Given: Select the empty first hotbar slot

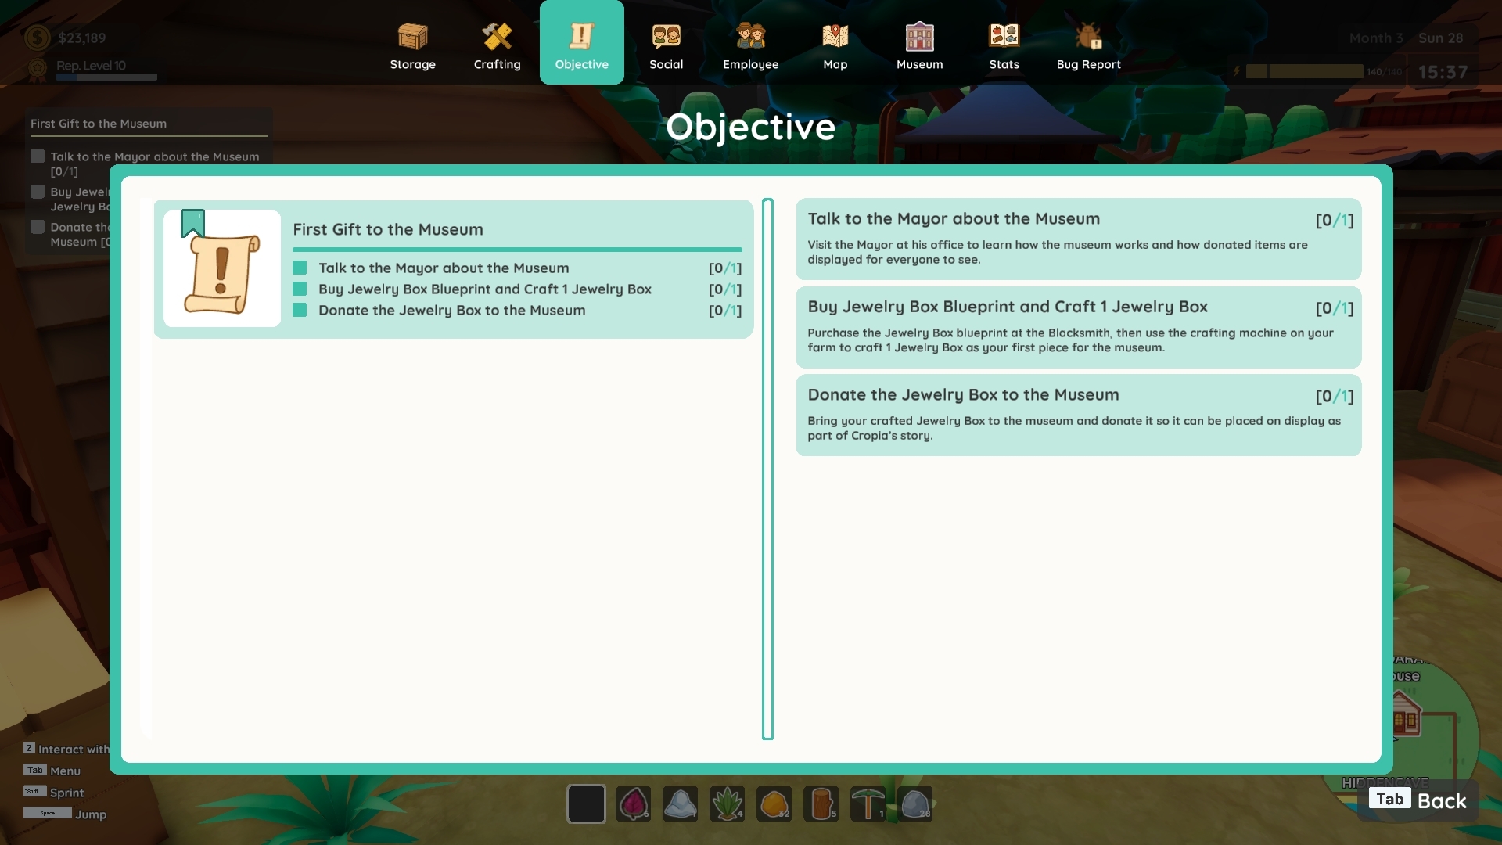Looking at the screenshot, I should coord(586,804).
